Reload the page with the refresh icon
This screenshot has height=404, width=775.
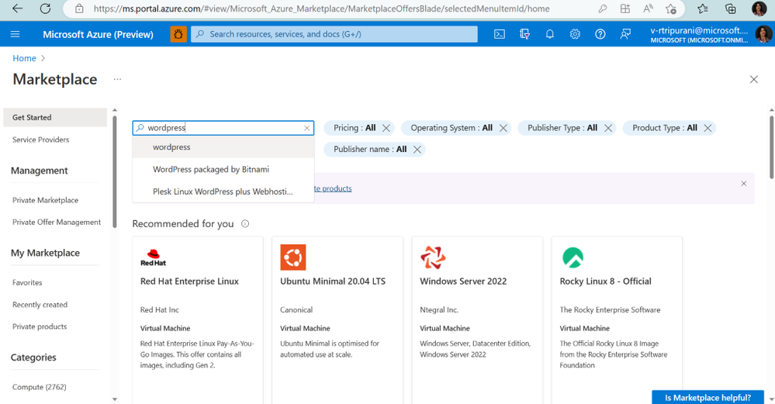pyautogui.click(x=45, y=9)
